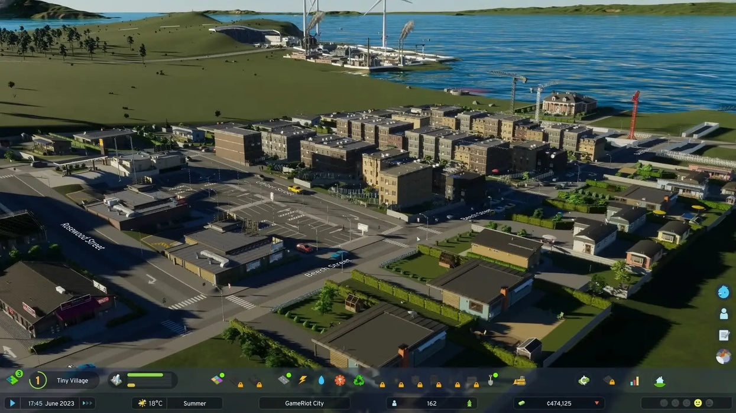Open the Event Journal notes panel
Image resolution: width=736 pixels, height=413 pixels.
pos(724,335)
